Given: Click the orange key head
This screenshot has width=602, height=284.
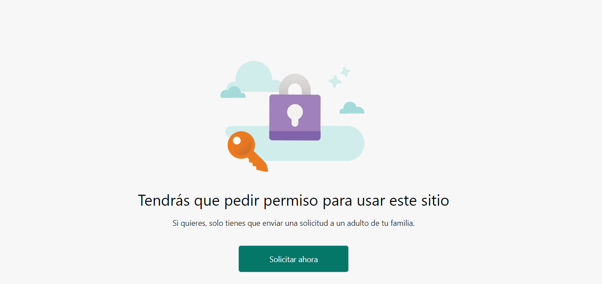Looking at the screenshot, I should point(240,144).
